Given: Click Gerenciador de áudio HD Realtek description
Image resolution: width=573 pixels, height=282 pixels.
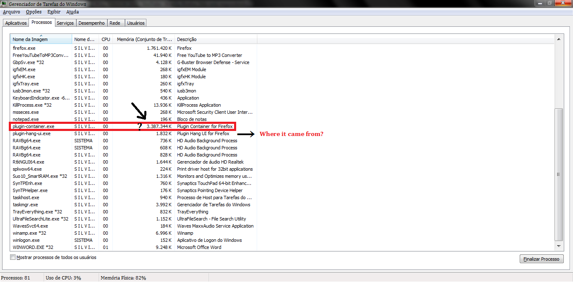Looking at the screenshot, I should pyautogui.click(x=210, y=162).
